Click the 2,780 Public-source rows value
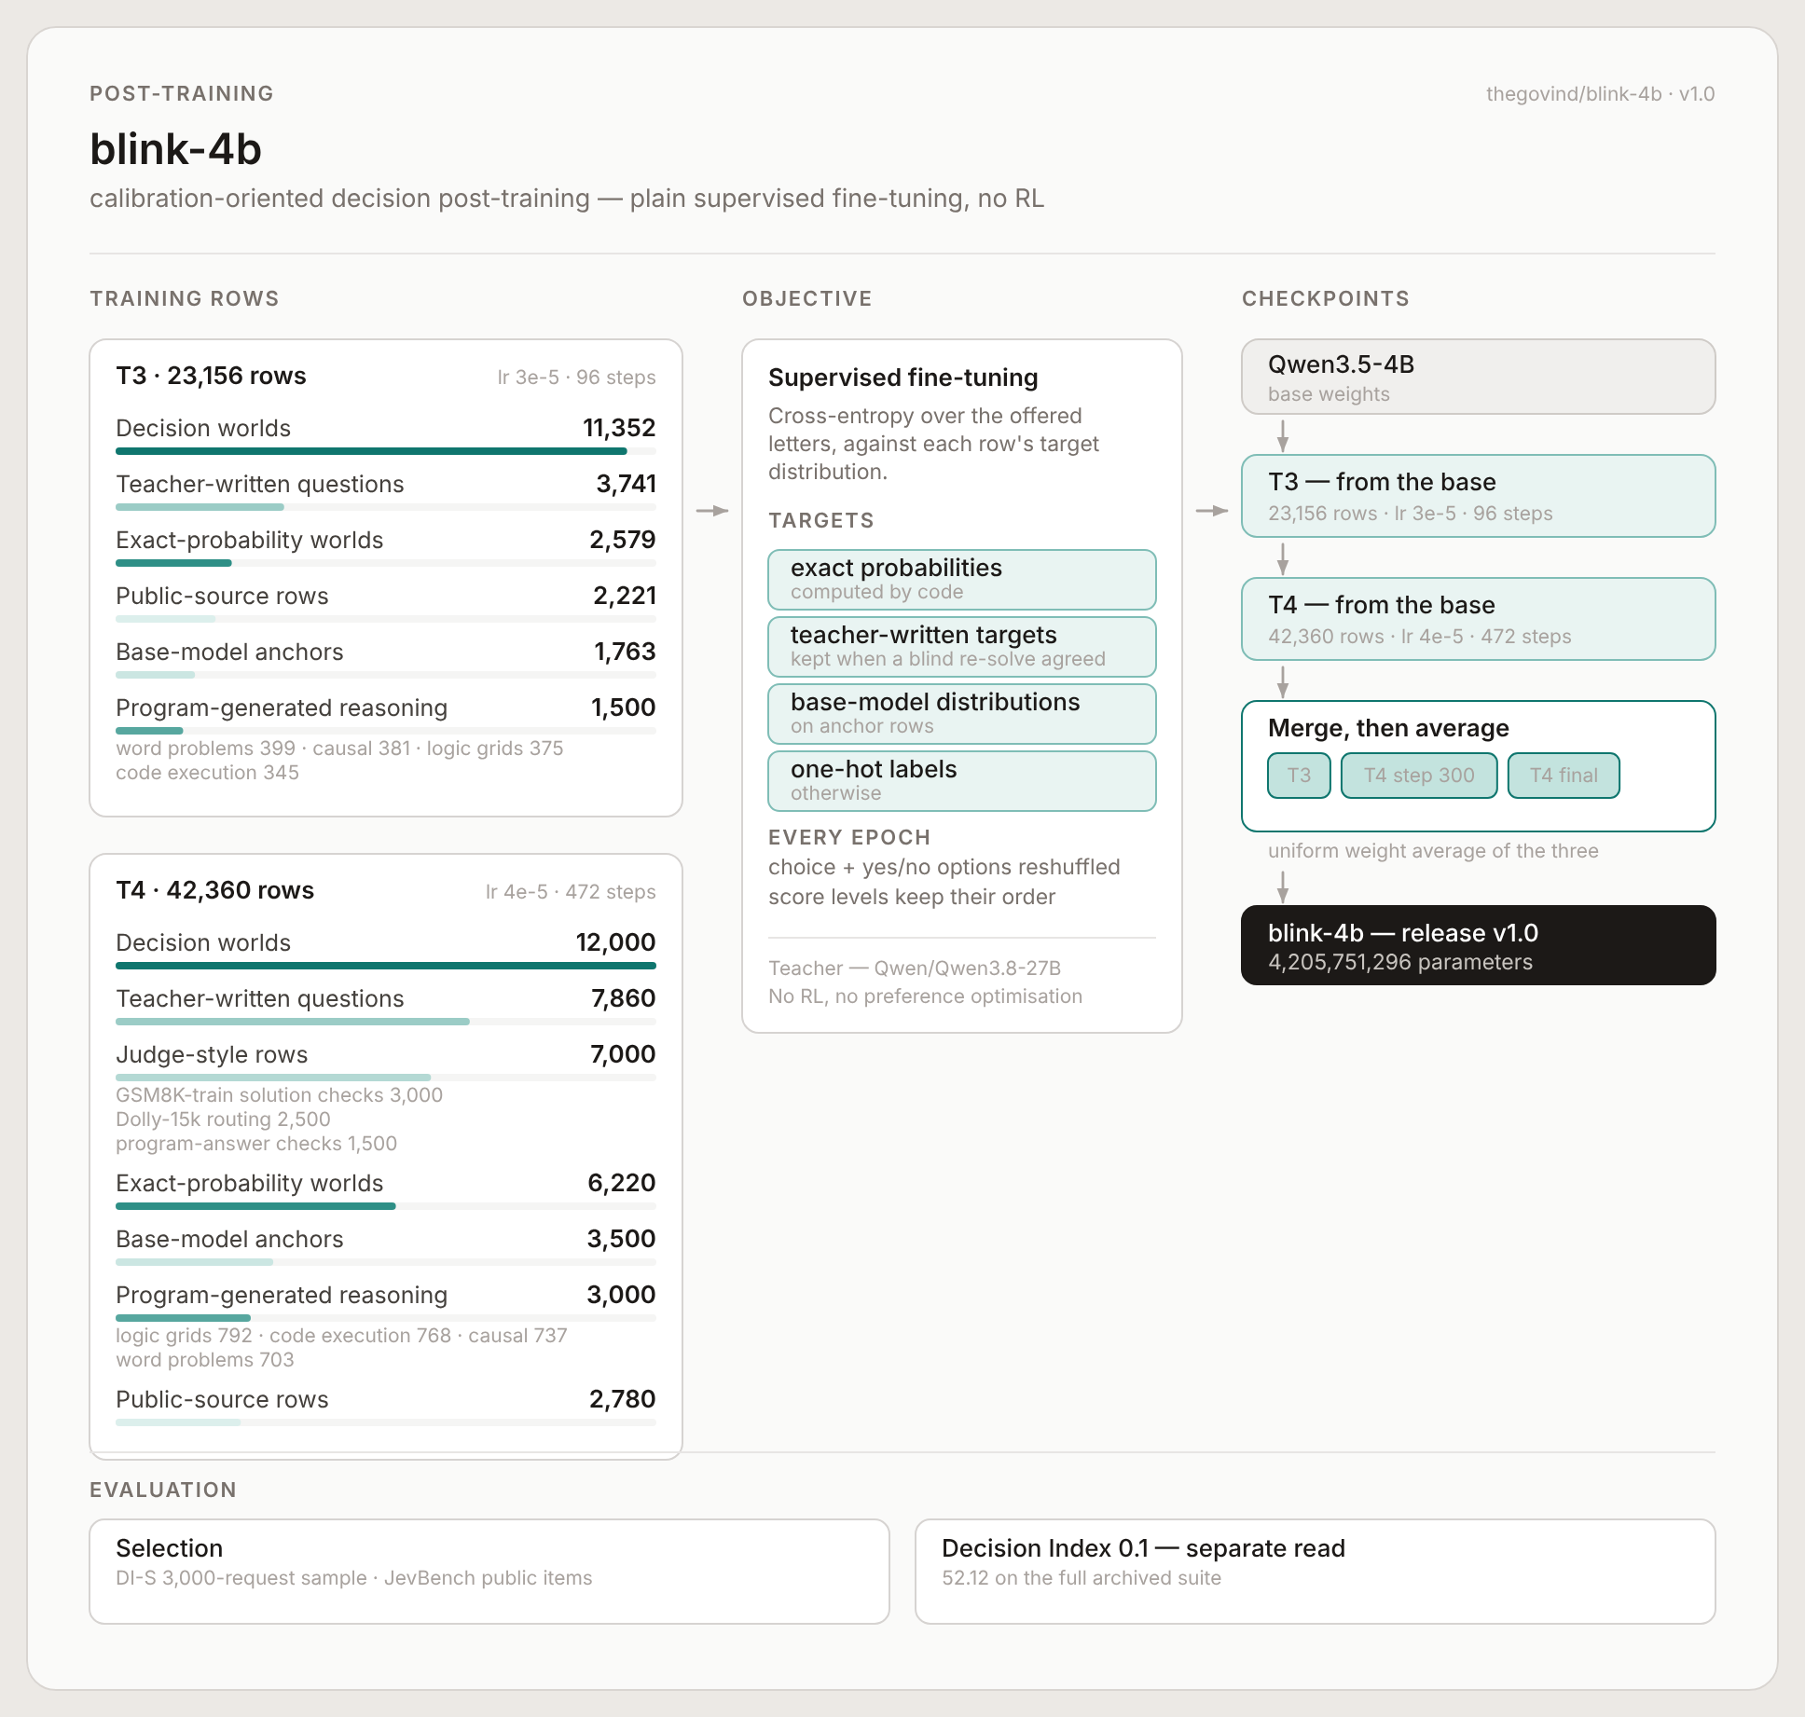Screen dimensions: 1805x1717 (x=623, y=1399)
